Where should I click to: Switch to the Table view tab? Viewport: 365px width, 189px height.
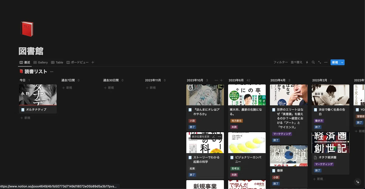click(57, 62)
